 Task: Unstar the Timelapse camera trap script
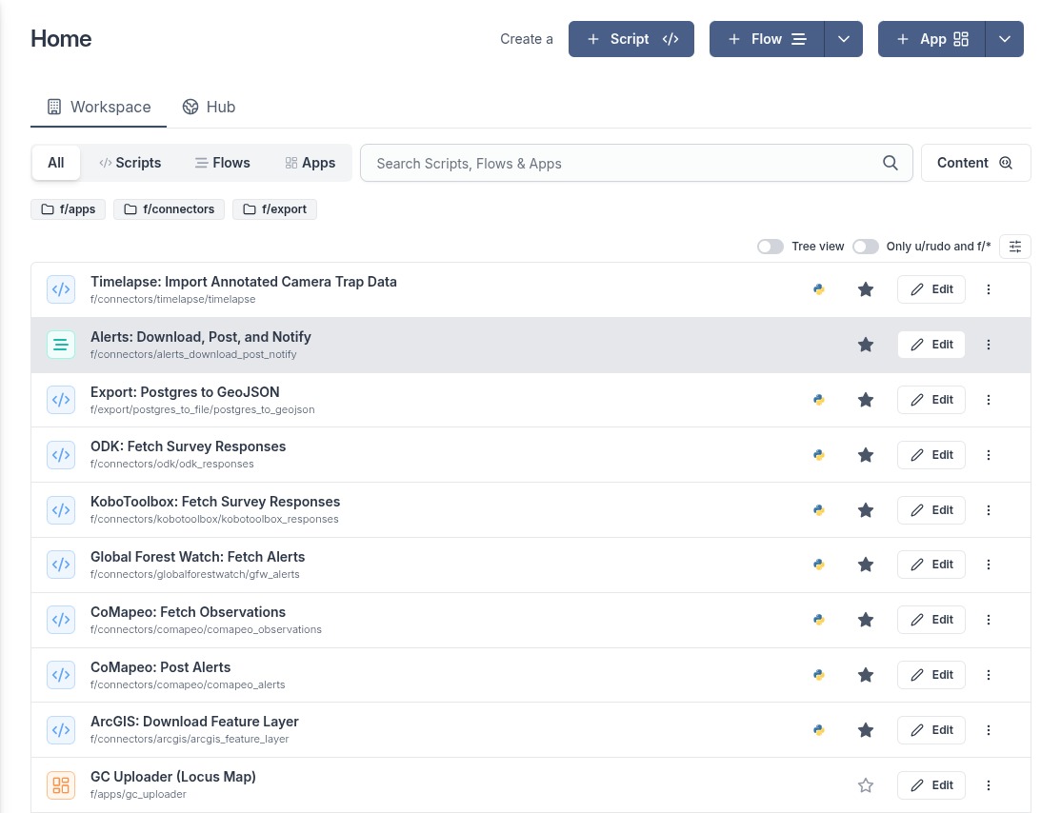(865, 289)
